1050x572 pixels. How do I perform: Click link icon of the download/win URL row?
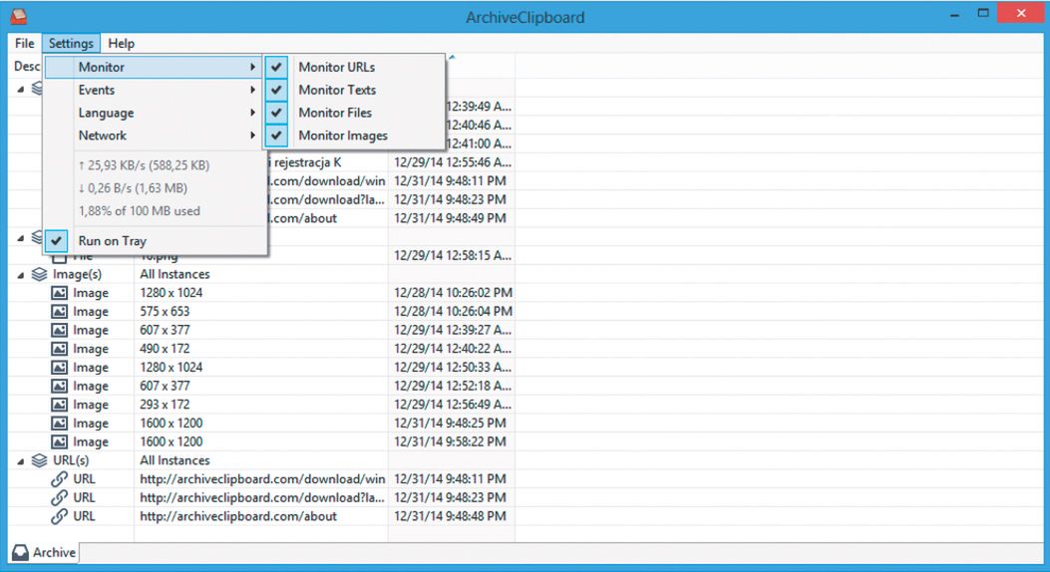point(60,479)
